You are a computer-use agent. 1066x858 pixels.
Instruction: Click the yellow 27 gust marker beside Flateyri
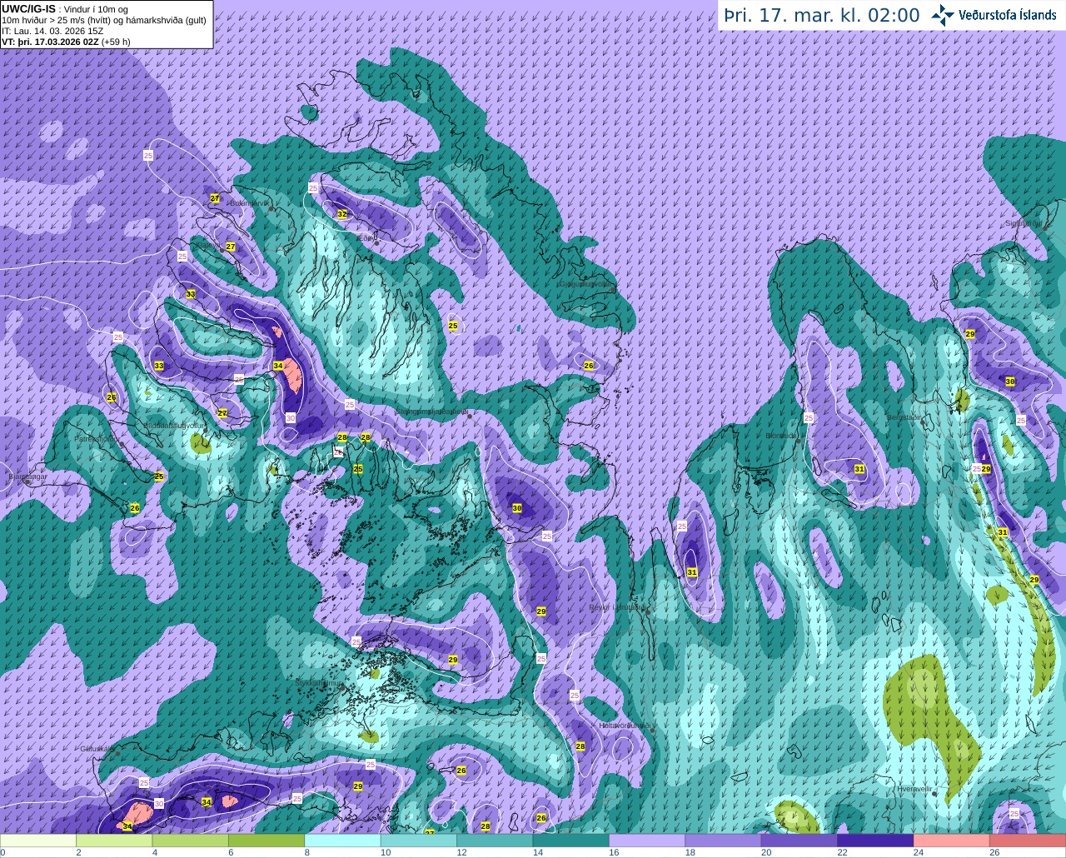pyautogui.click(x=231, y=247)
